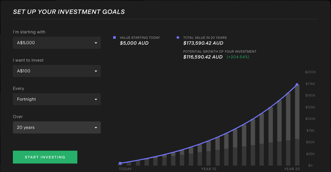Screen dimensions: 331x172
Task: Click the VALUE STARTING TODAY label
Action: pyautogui.click(x=140, y=37)
